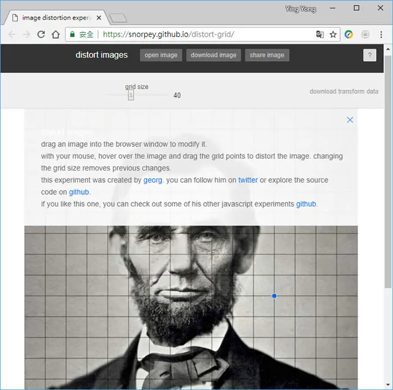Open the Chrome three-dot menu
Screen dimensions: 393x390
point(381,34)
